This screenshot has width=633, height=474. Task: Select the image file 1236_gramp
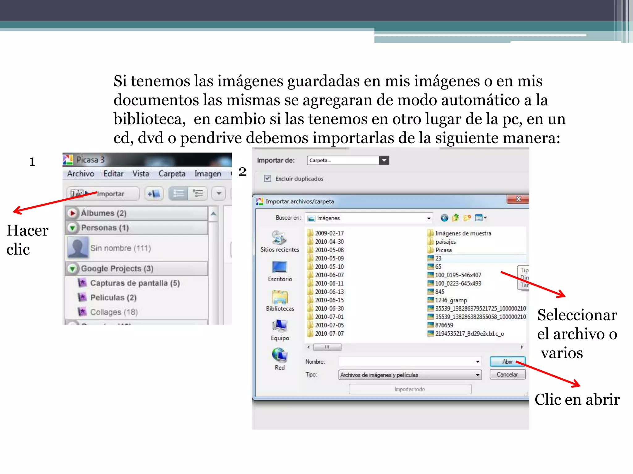447,300
